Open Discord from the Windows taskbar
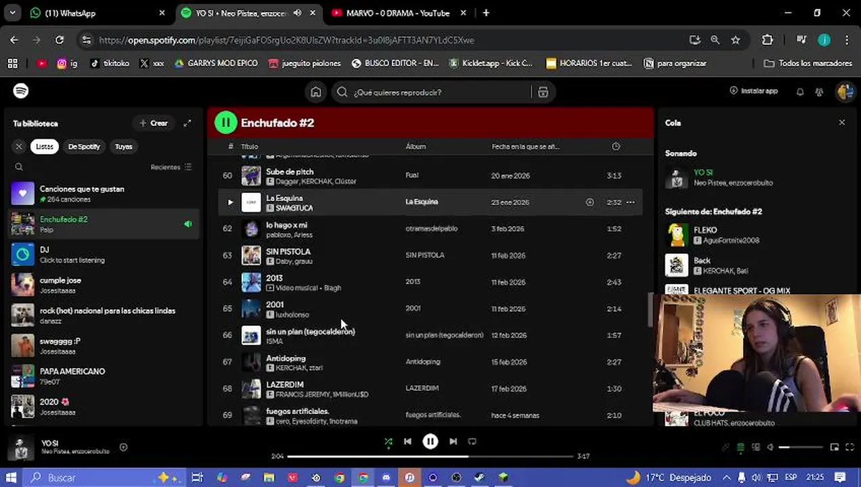This screenshot has height=487, width=861. coord(386,478)
